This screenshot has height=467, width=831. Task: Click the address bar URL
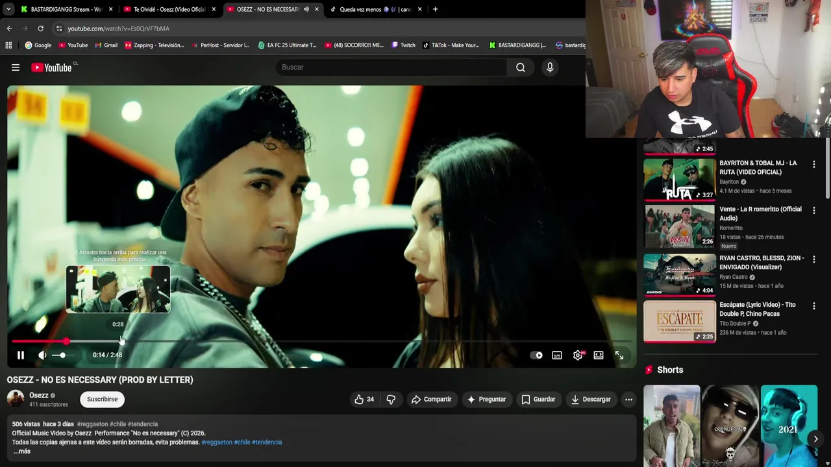point(119,29)
